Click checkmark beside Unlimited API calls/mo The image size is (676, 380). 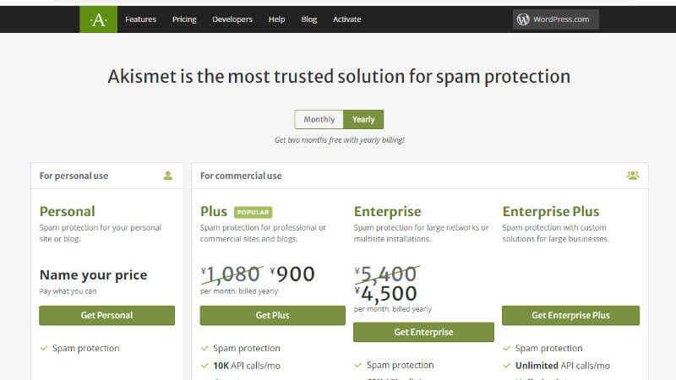click(x=506, y=366)
